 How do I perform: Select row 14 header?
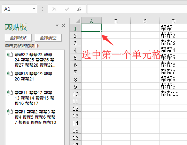point(75,123)
